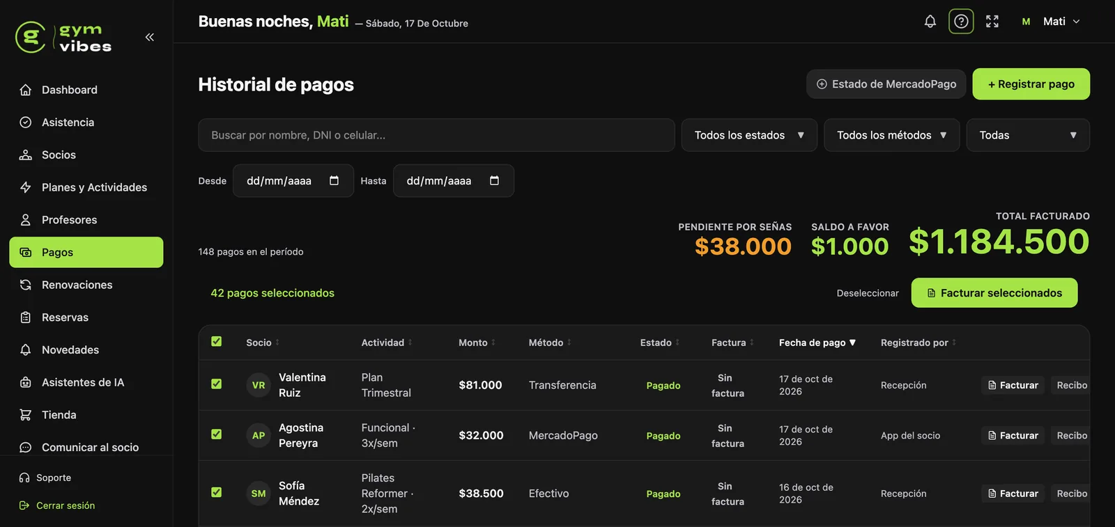Open the Todos los métodos dropdown

pos(892,135)
